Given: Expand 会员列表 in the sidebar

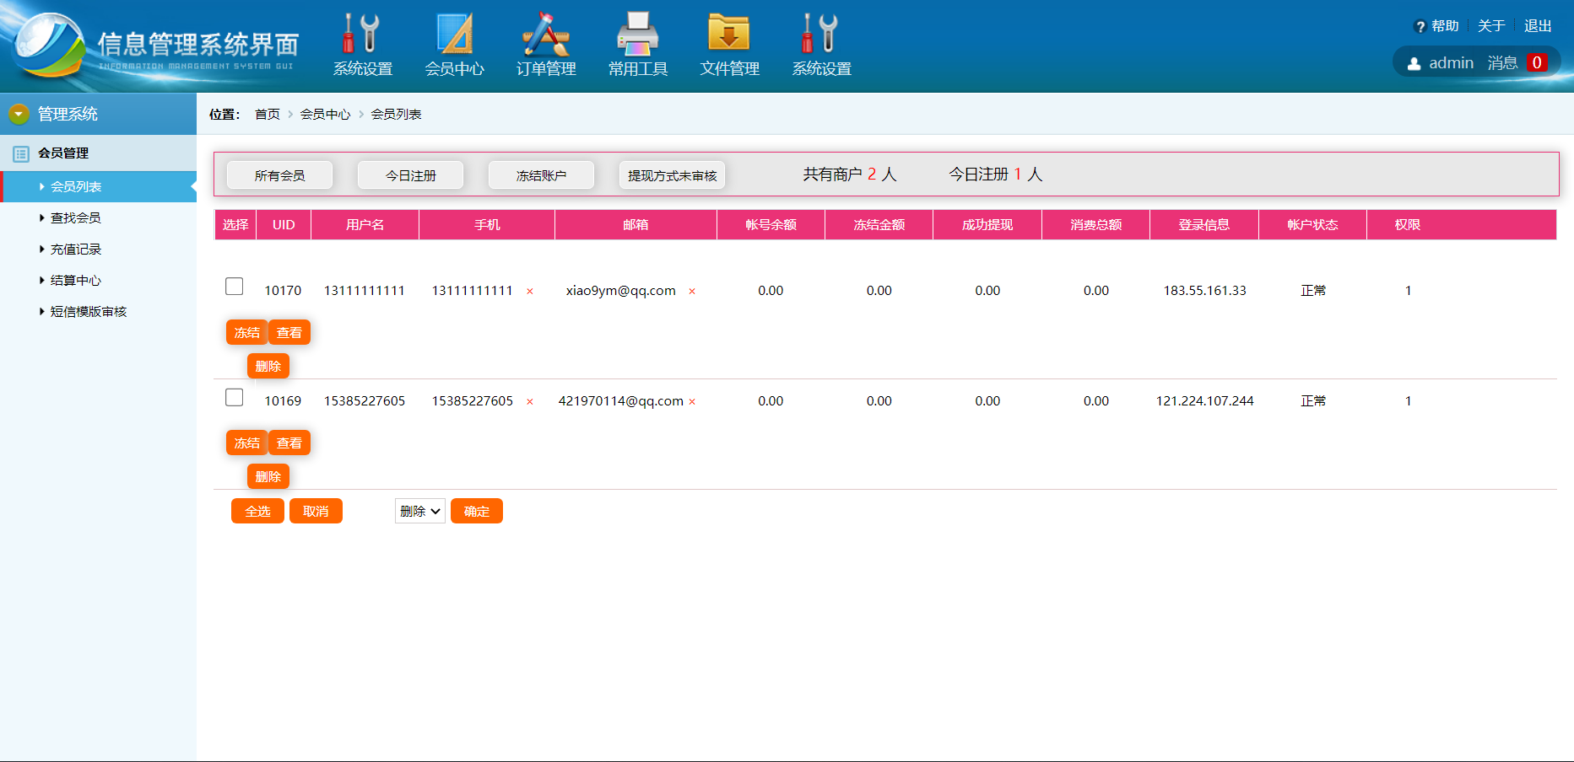Looking at the screenshot, I should 100,186.
